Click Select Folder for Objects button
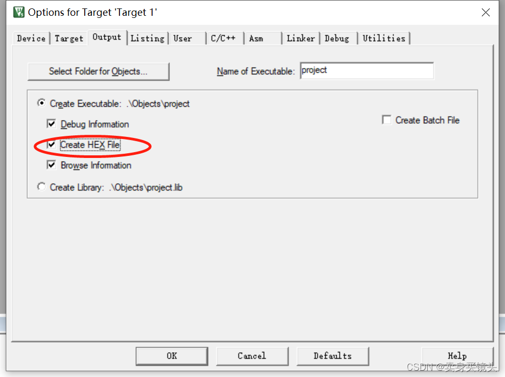Viewport: 505px width, 377px height. pyautogui.click(x=98, y=71)
